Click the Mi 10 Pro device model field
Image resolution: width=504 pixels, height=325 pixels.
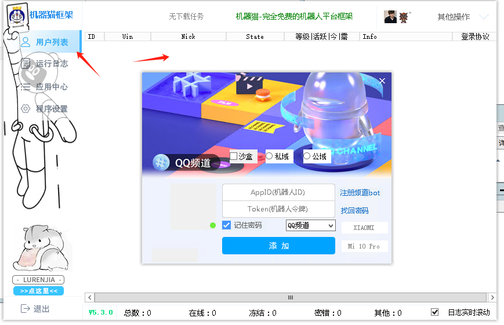coord(364,246)
